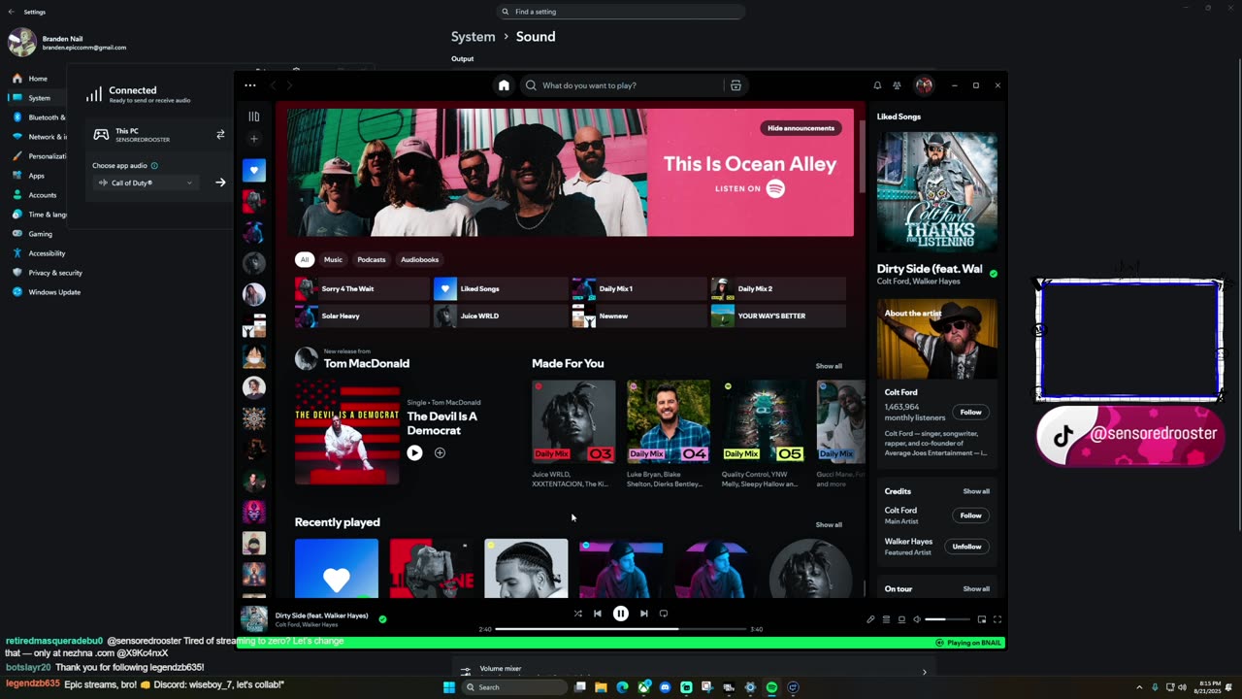Open the Friend Activity icon
Image resolution: width=1242 pixels, height=699 pixels.
click(897, 85)
